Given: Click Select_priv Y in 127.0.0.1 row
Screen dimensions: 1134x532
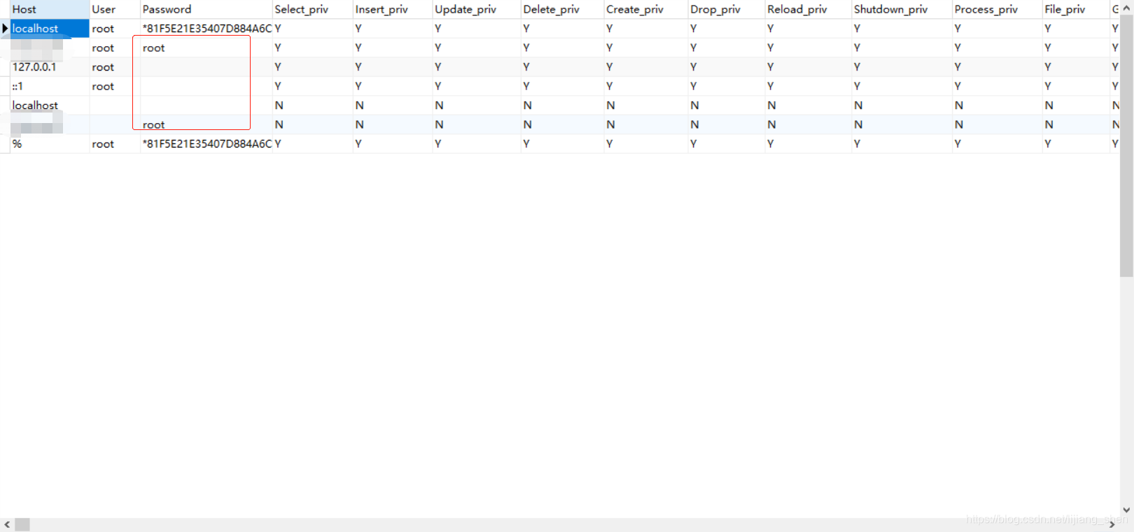Looking at the screenshot, I should pyautogui.click(x=312, y=67).
